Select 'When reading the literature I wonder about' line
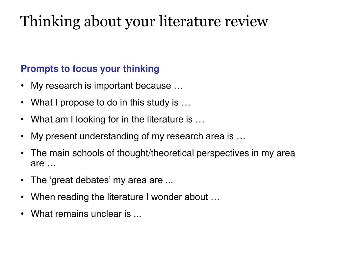The width and height of the screenshot is (337, 253). tap(125, 197)
